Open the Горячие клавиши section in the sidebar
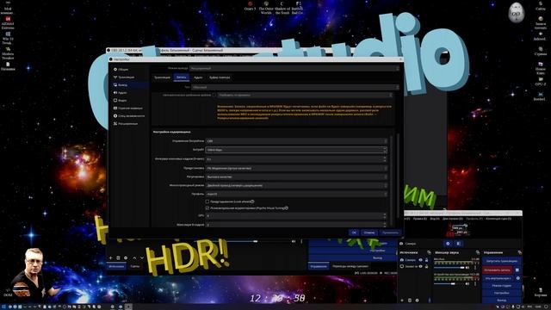The width and height of the screenshot is (551, 310). tap(129, 108)
